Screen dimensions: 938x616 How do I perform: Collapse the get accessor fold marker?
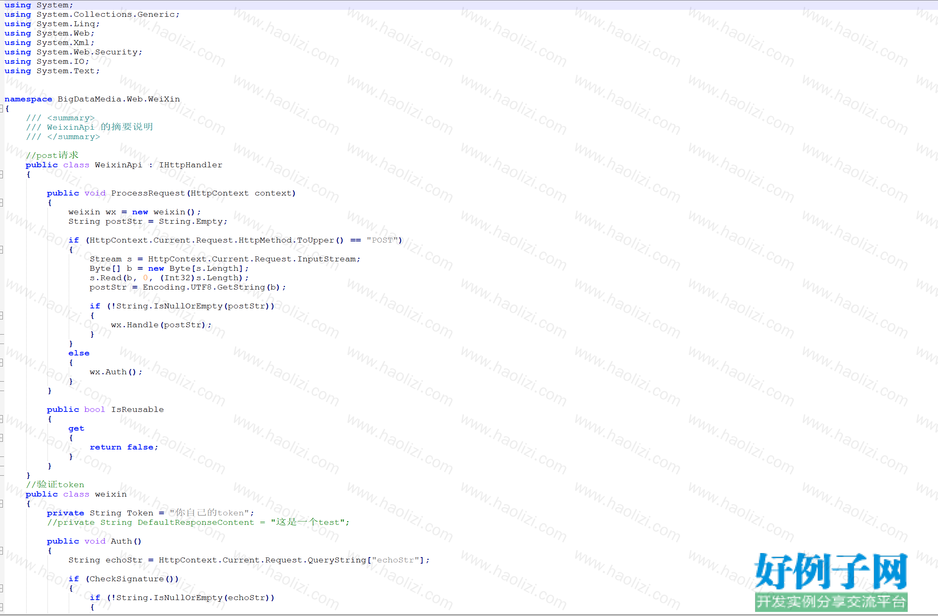click(x=1, y=438)
